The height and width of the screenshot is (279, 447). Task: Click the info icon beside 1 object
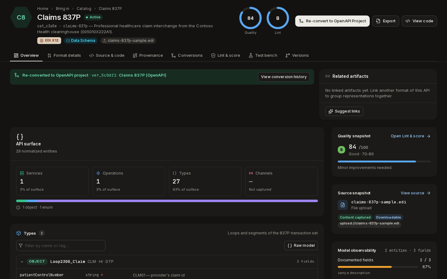coord(18,207)
